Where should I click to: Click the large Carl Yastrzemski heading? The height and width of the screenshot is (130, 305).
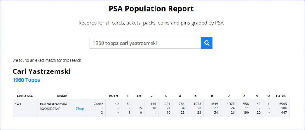[x=41, y=71]
